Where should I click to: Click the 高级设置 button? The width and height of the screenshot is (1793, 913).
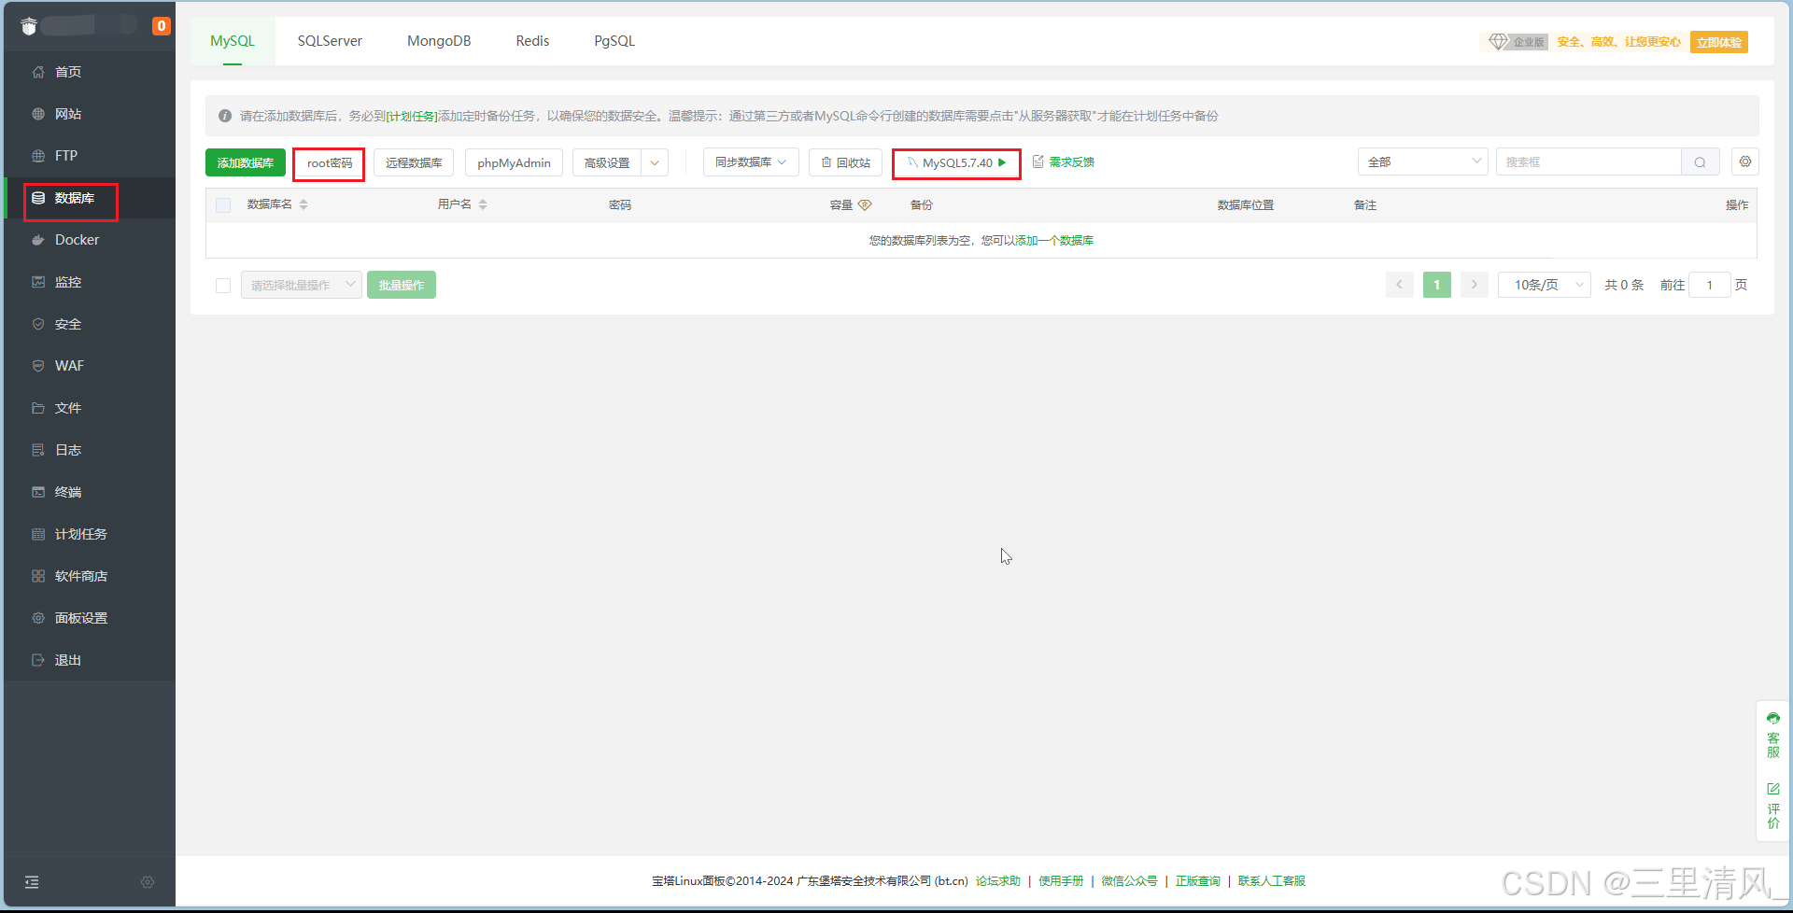(607, 162)
